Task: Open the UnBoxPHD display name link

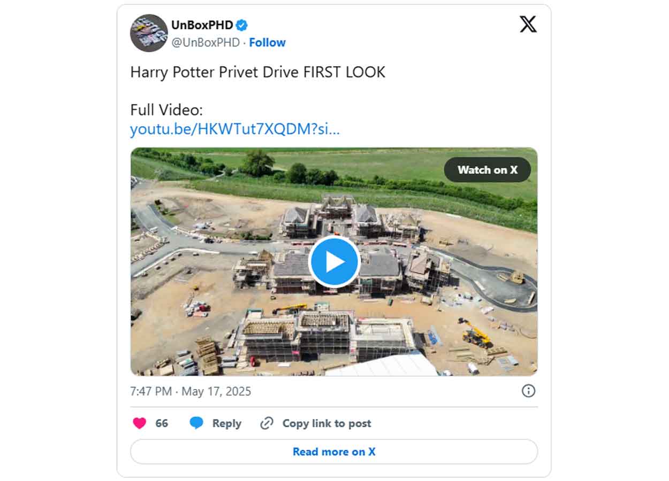Action: (202, 25)
